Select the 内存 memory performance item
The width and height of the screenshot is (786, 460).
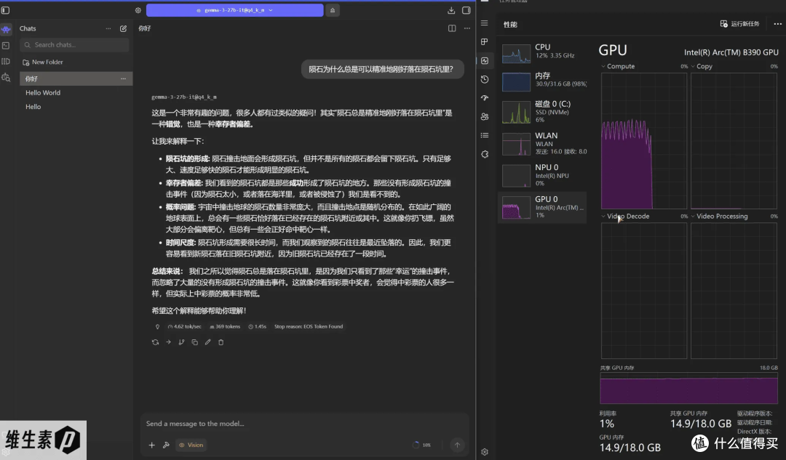tap(544, 81)
